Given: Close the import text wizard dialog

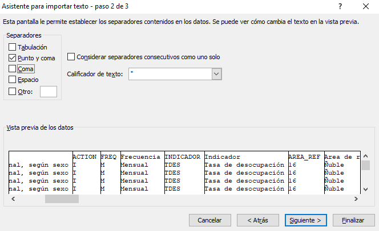Looking at the screenshot, I should [366, 6].
